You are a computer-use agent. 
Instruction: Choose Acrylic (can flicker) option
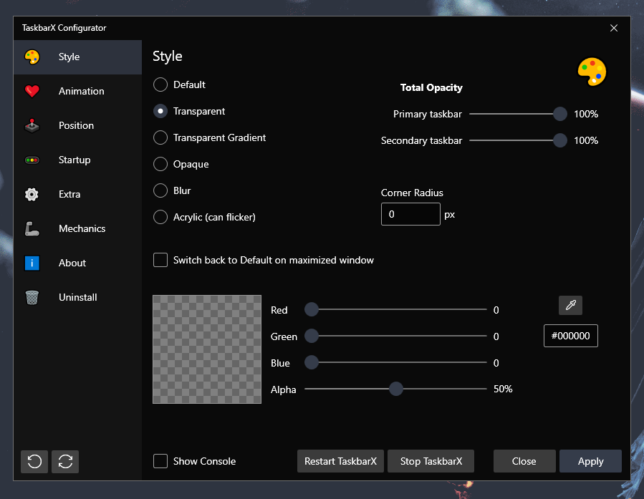point(160,217)
